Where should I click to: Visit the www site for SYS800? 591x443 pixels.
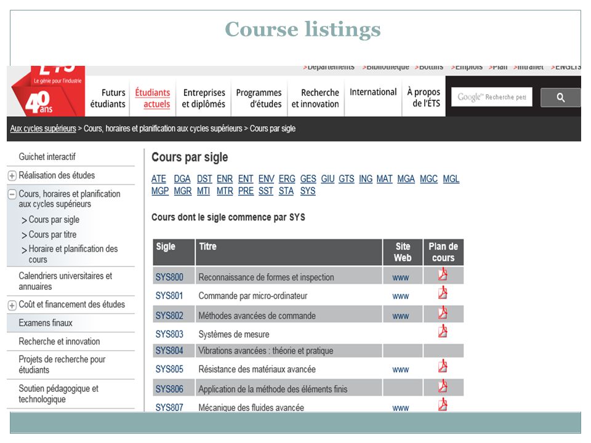pos(400,277)
